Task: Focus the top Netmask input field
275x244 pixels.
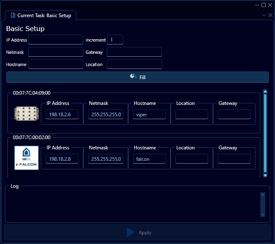Action: [55, 52]
